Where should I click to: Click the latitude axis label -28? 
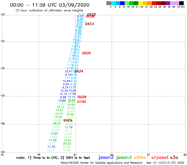pyautogui.click(x=2, y=123)
